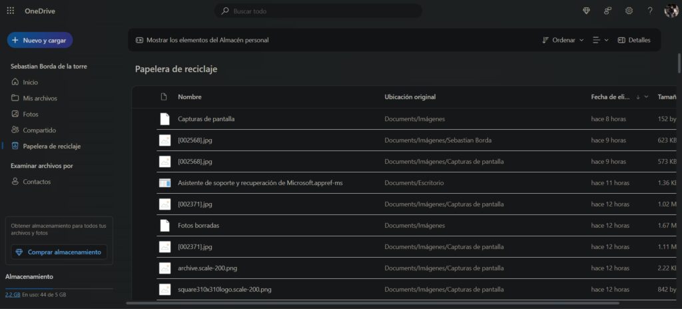Select Compartido in the navigation pane
This screenshot has width=682, height=309.
tap(39, 130)
